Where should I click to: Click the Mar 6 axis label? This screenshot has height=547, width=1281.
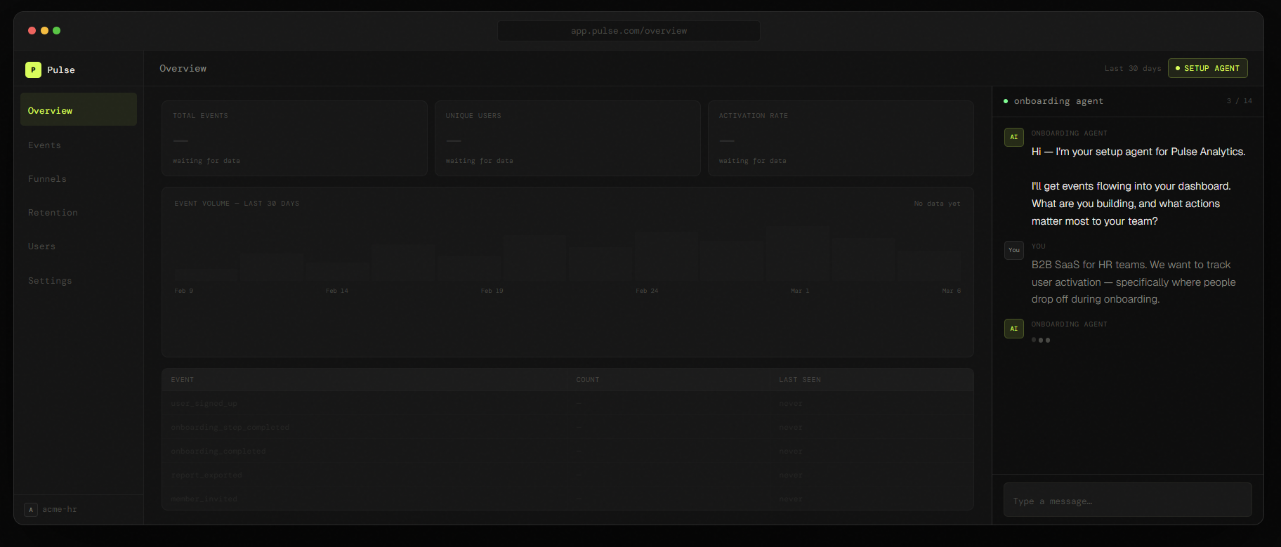(x=952, y=291)
